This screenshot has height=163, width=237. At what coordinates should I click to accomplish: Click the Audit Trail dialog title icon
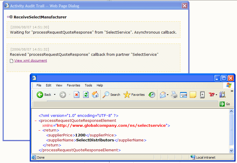tap(7, 6)
